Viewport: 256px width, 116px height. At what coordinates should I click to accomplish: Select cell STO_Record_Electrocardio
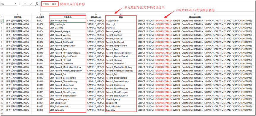(x=68, y=78)
